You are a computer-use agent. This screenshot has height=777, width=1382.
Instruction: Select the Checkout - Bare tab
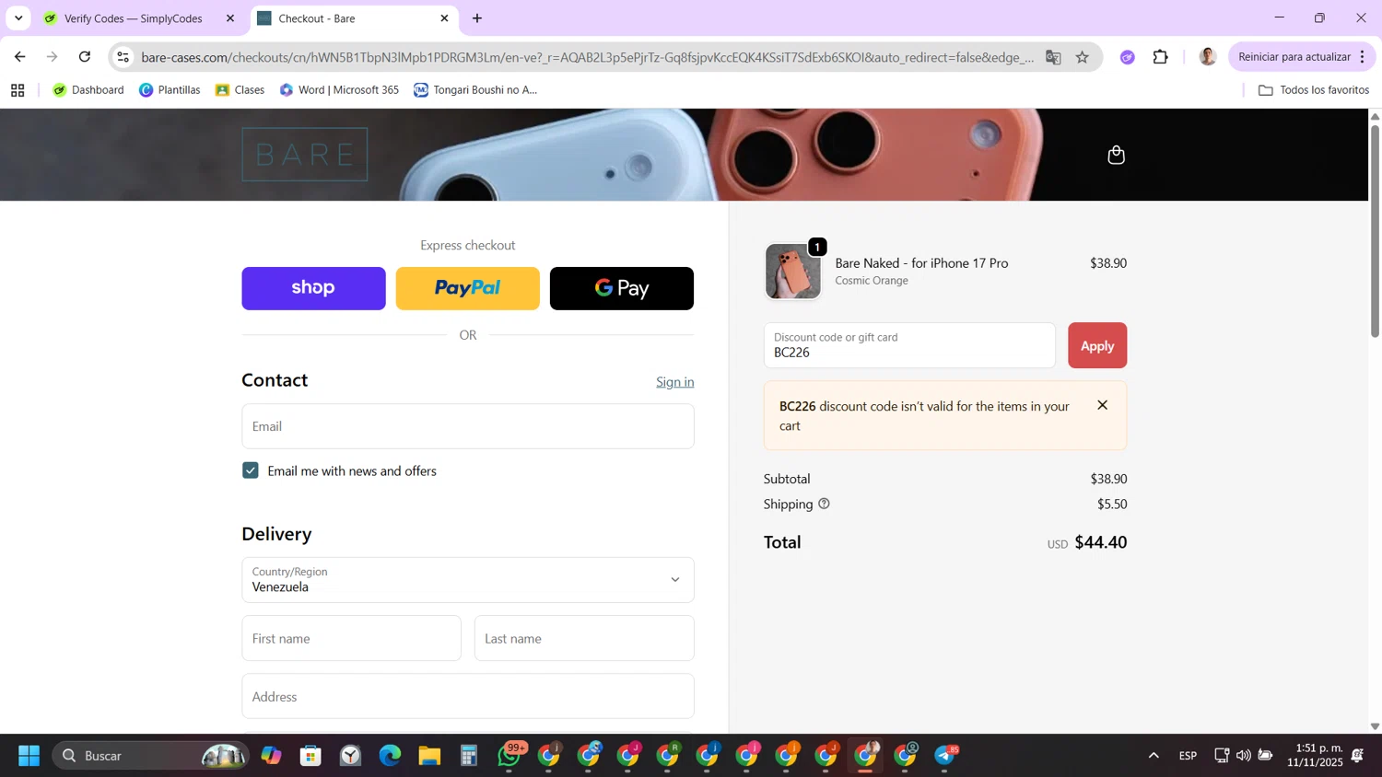click(x=355, y=18)
